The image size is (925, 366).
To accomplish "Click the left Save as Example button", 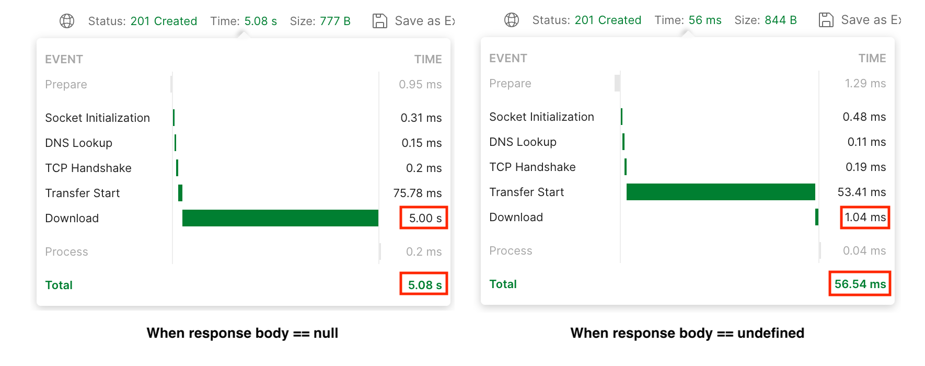I will (x=424, y=21).
